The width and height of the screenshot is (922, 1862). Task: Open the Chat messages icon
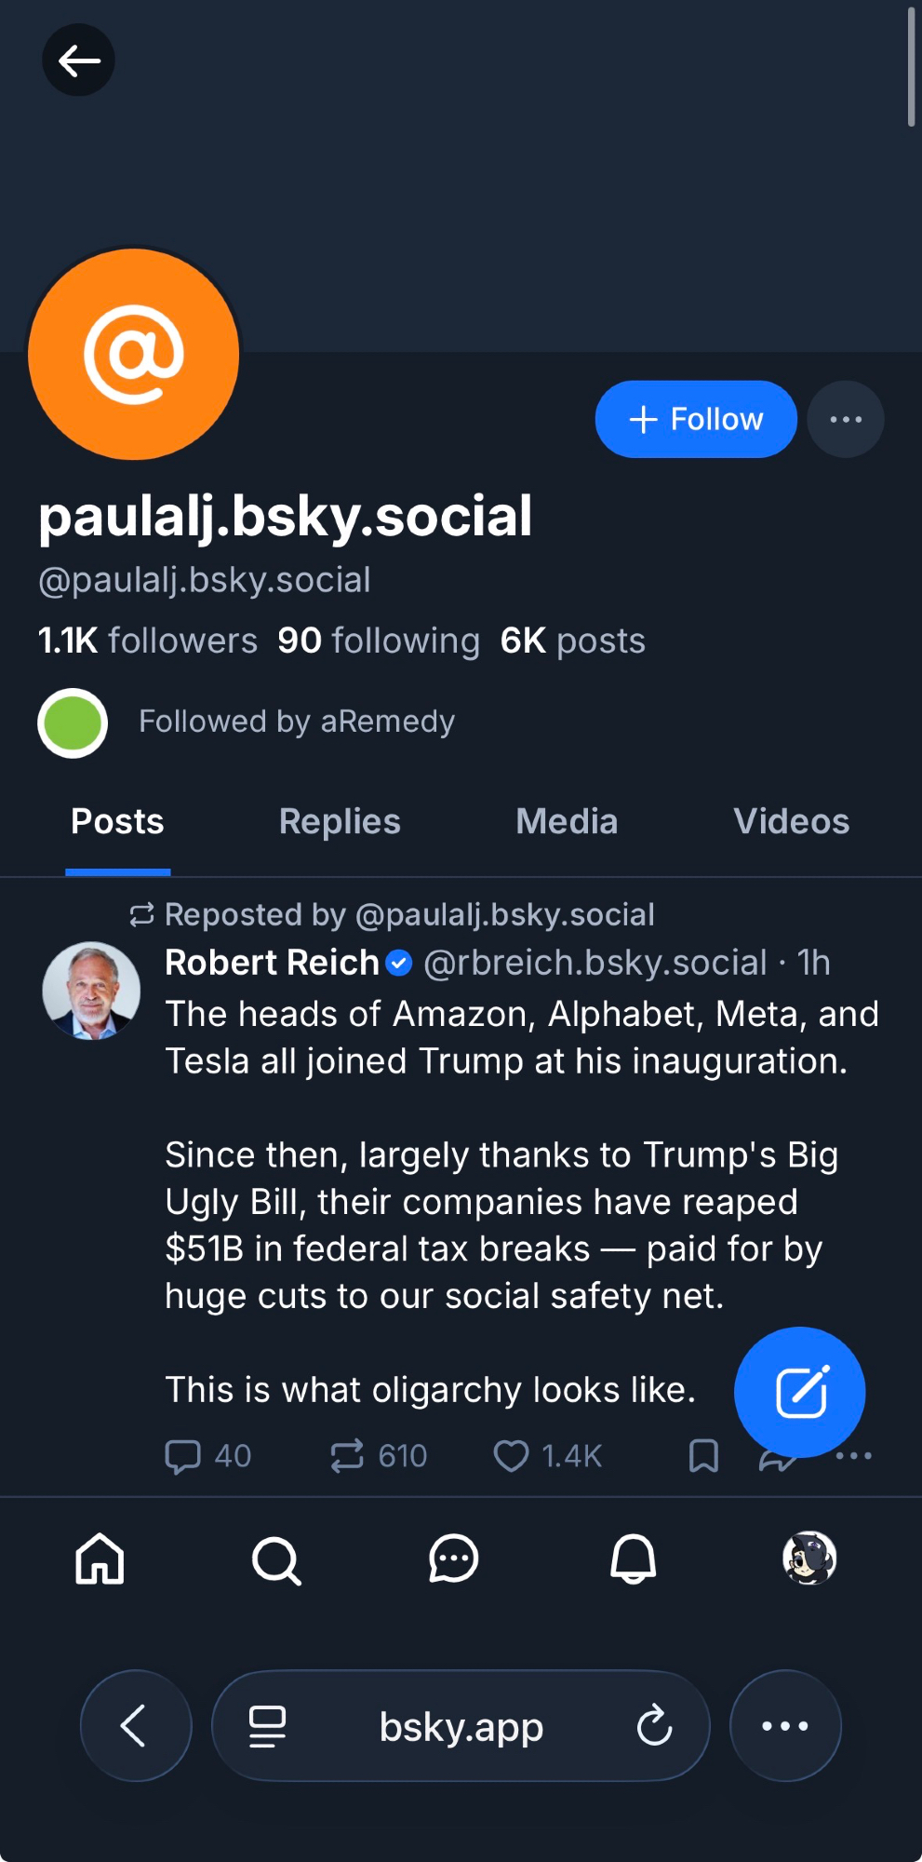[454, 1559]
